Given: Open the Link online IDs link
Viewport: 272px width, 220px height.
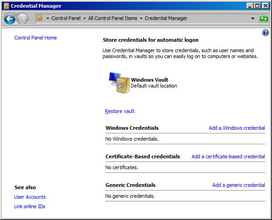Looking at the screenshot, I should [30, 206].
